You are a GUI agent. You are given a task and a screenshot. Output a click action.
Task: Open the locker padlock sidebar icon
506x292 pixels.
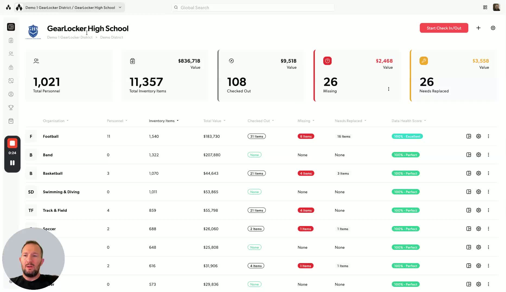[11, 67]
